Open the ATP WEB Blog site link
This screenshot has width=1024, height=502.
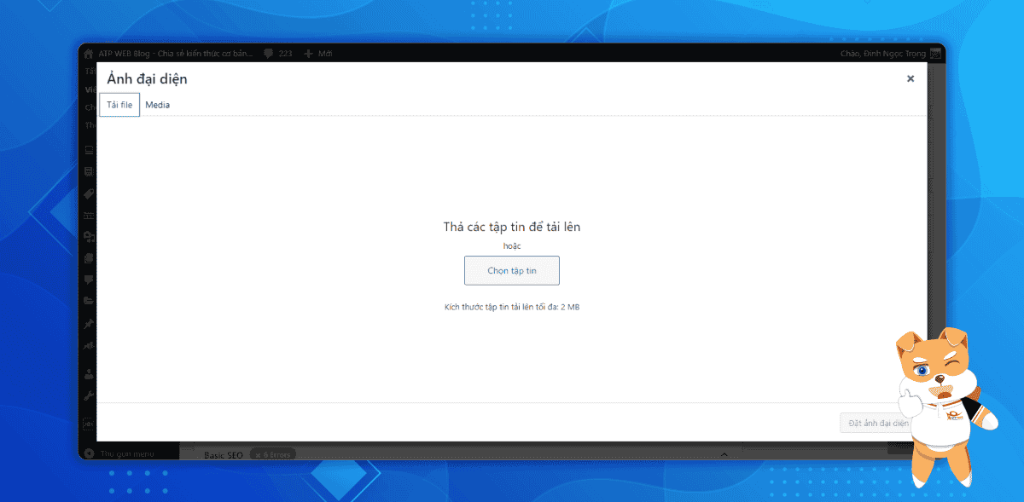pos(176,54)
